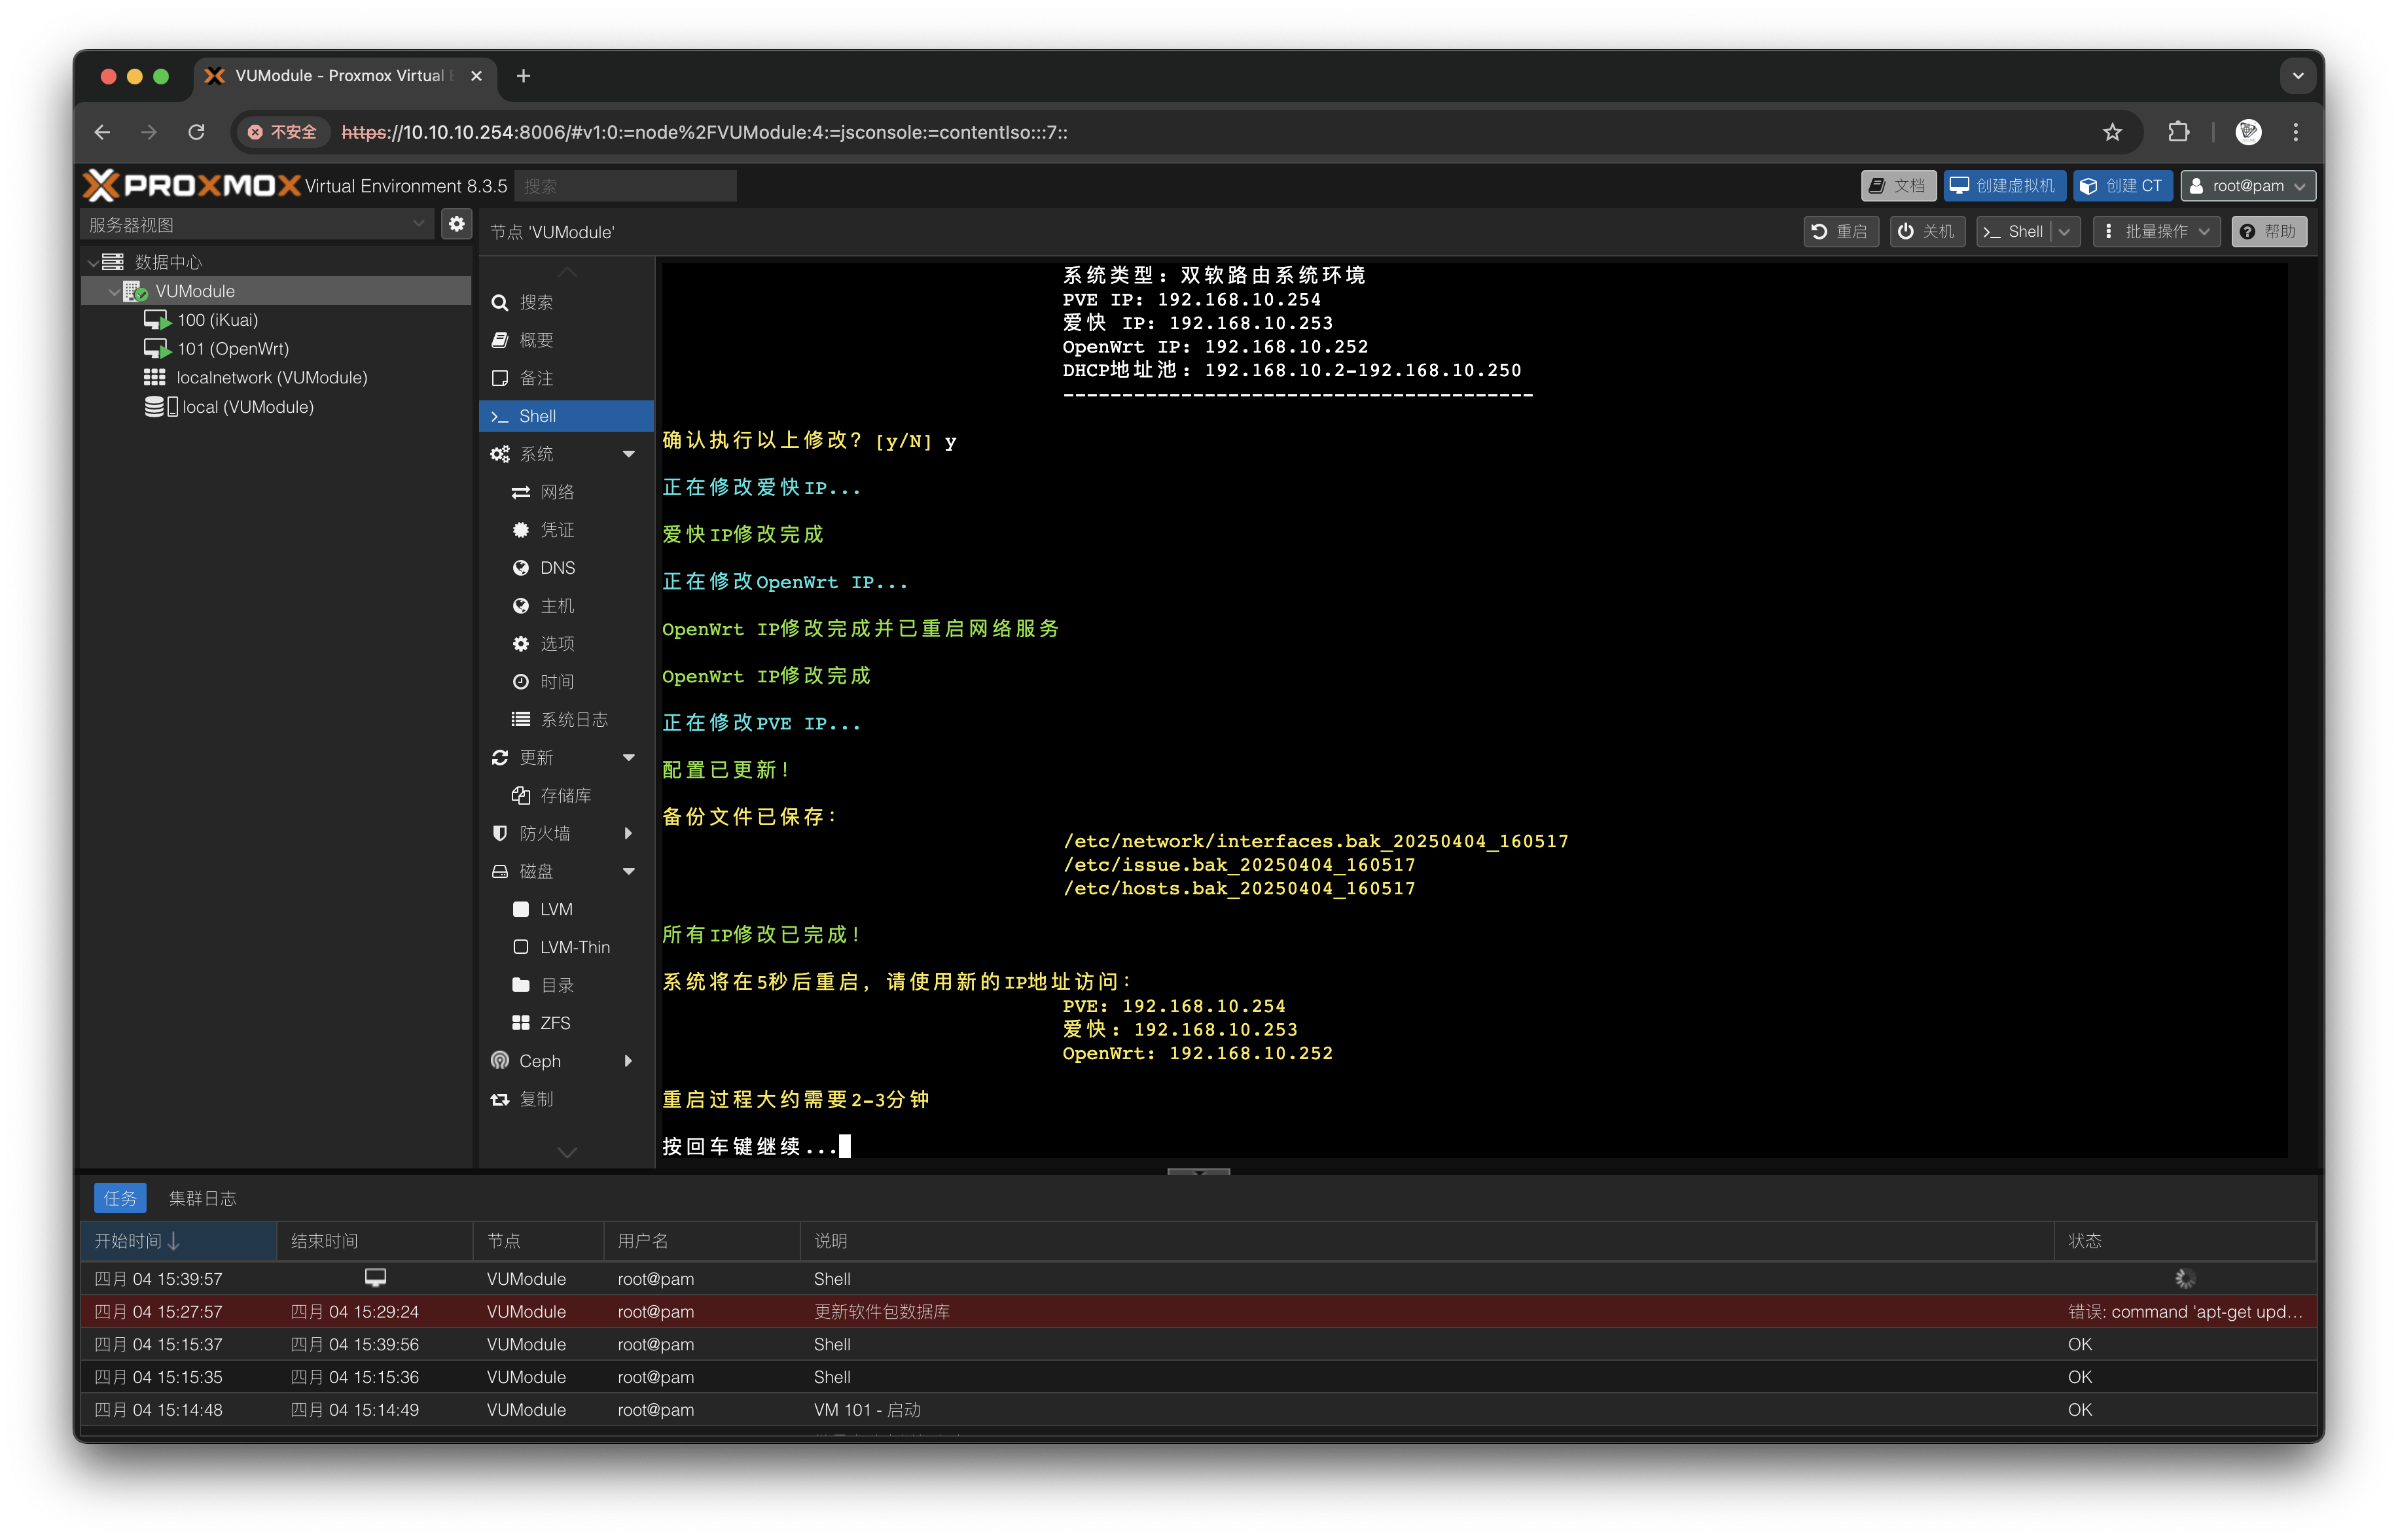2398x1540 pixels.
Task: Collapse the 系统 section in the node menu
Action: point(628,454)
